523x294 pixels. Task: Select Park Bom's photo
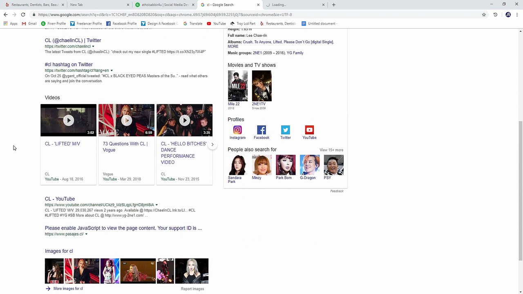(286, 165)
